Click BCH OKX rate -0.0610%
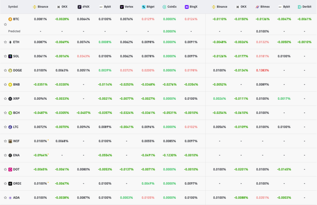Viewport: 317px width, 205px height. 241,113
